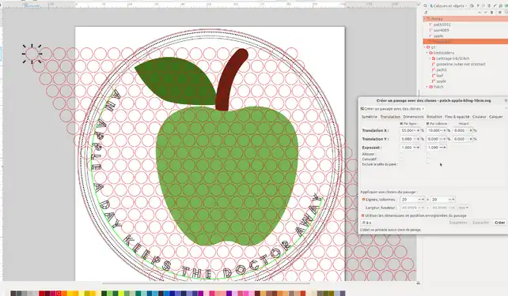Click the layer icon beside Embroidery
This screenshot has width=508, height=296.
tap(431, 53)
